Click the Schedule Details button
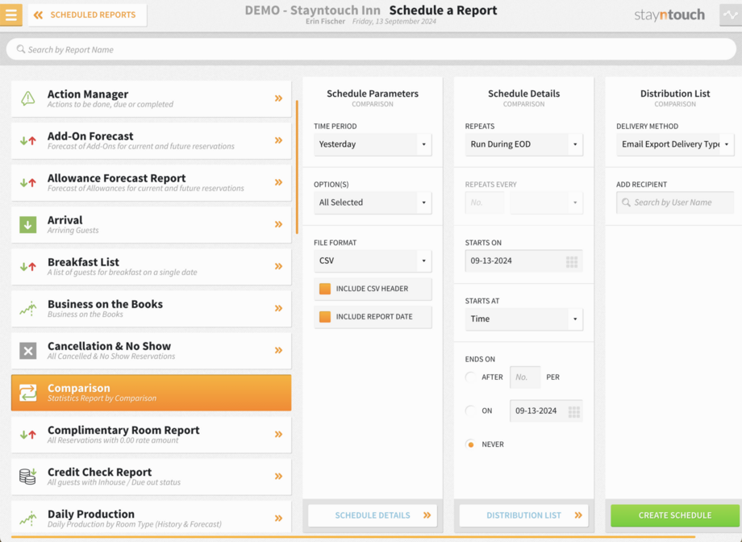The image size is (742, 542). point(373,515)
